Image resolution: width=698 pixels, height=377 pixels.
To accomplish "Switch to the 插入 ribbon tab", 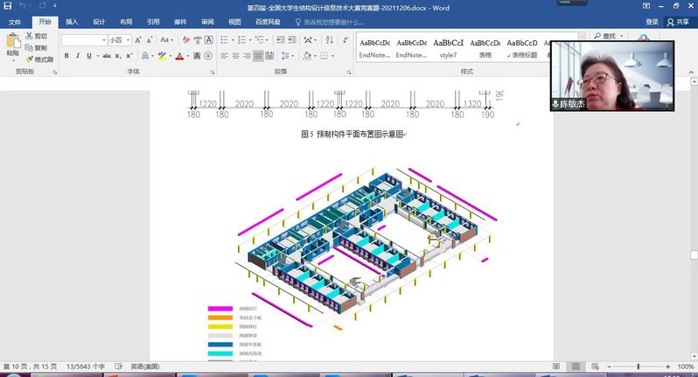I will pos(72,22).
